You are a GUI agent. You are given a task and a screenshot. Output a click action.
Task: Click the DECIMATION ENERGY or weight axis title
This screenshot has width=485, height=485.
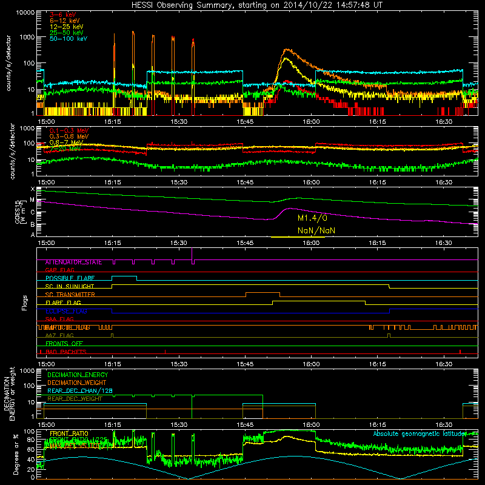click(x=9, y=393)
